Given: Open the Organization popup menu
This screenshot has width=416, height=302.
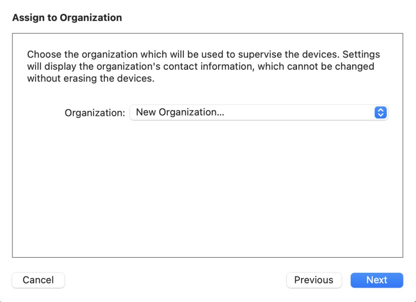Looking at the screenshot, I should pyautogui.click(x=259, y=112).
